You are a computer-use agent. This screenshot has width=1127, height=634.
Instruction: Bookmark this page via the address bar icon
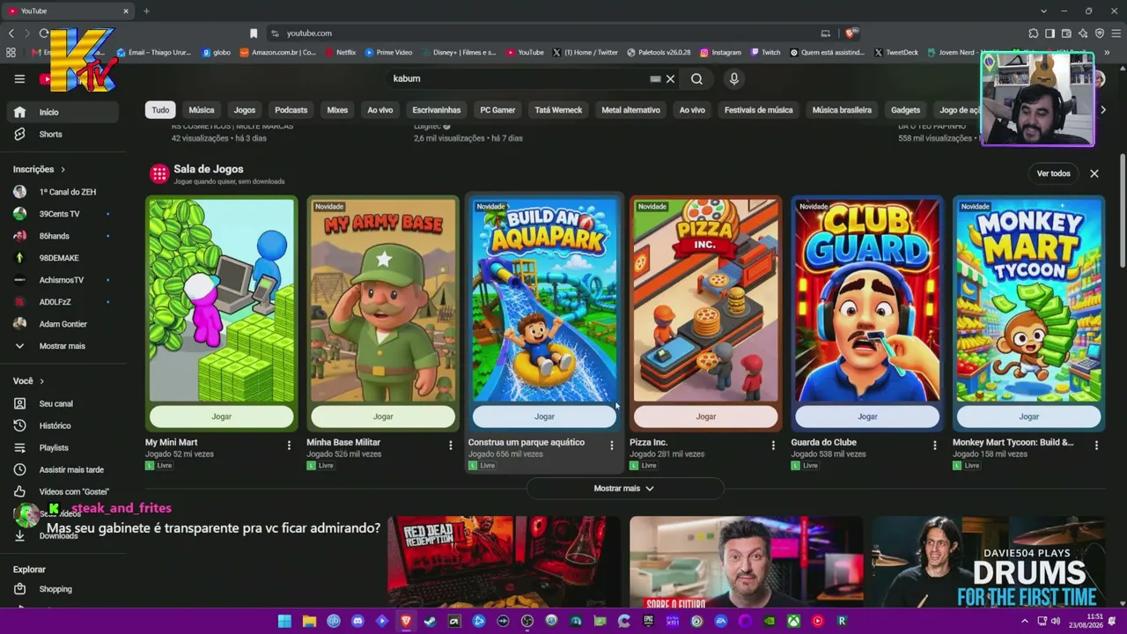click(254, 33)
